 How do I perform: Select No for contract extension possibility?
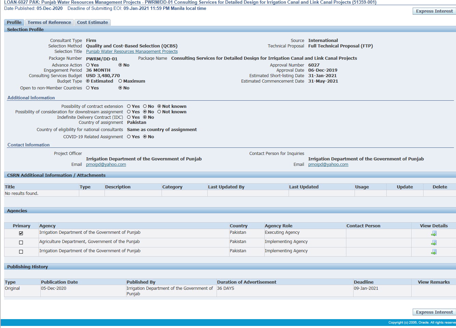(x=145, y=106)
